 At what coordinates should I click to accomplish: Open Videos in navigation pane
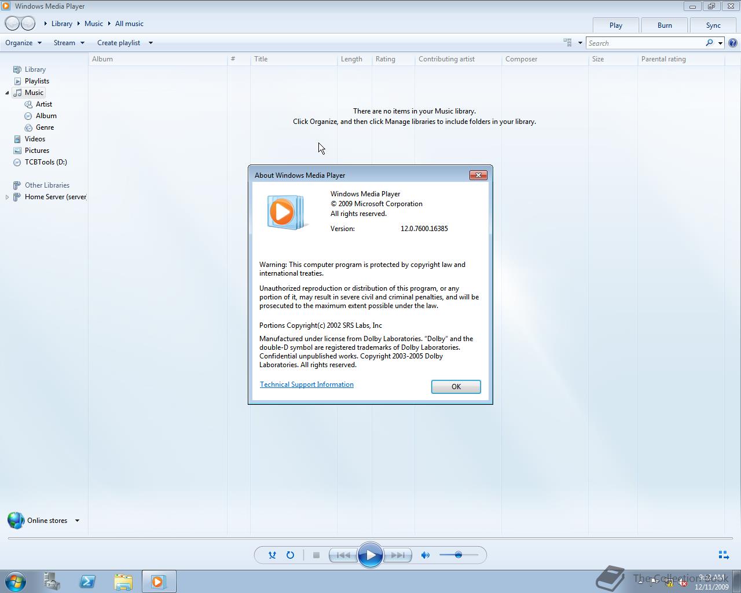point(35,139)
